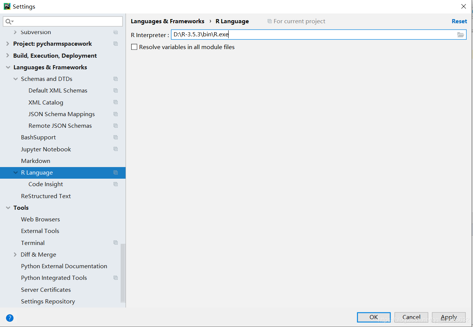Click project-level icon next to Remote JSON Schemas

coord(116,126)
